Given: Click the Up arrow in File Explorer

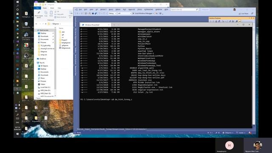Looking at the screenshot, I should [45, 24].
